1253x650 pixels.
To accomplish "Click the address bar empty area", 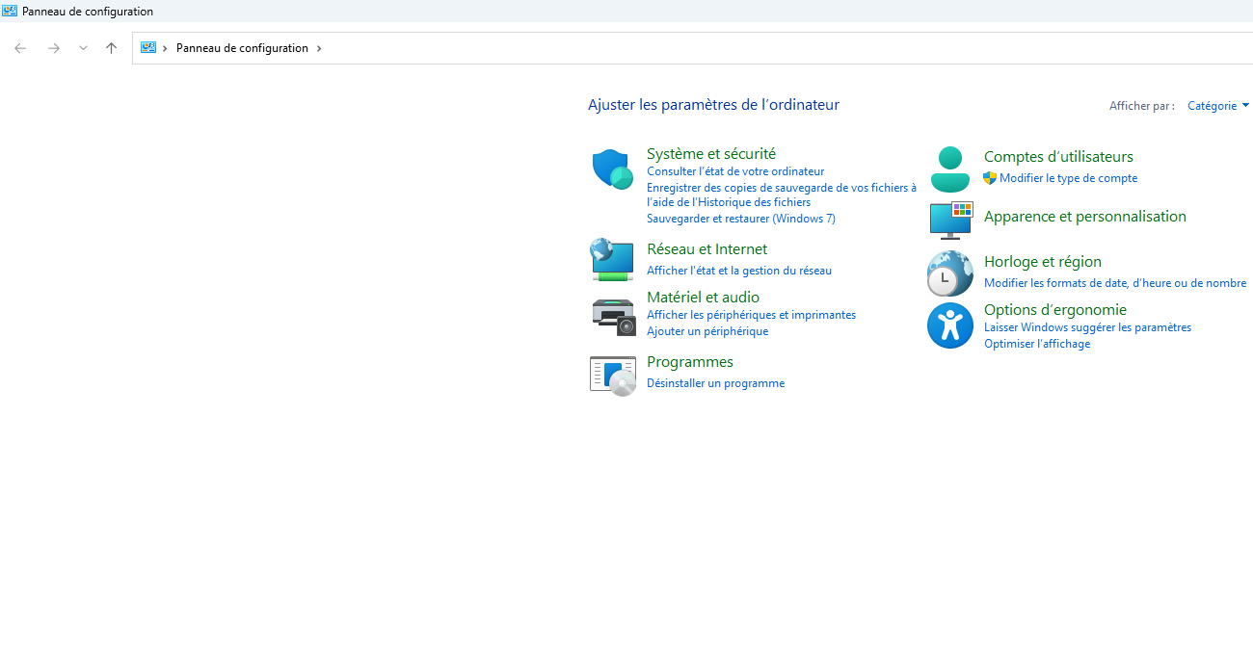I will pos(771,48).
